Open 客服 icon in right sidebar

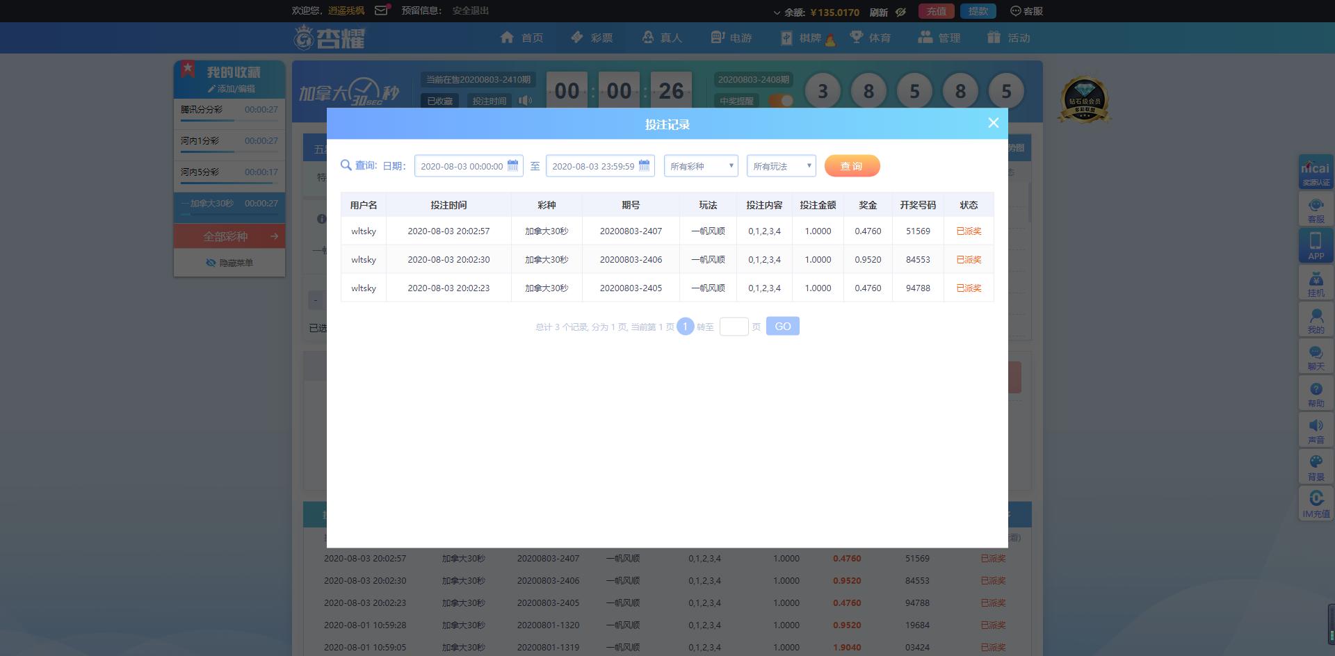1316,209
